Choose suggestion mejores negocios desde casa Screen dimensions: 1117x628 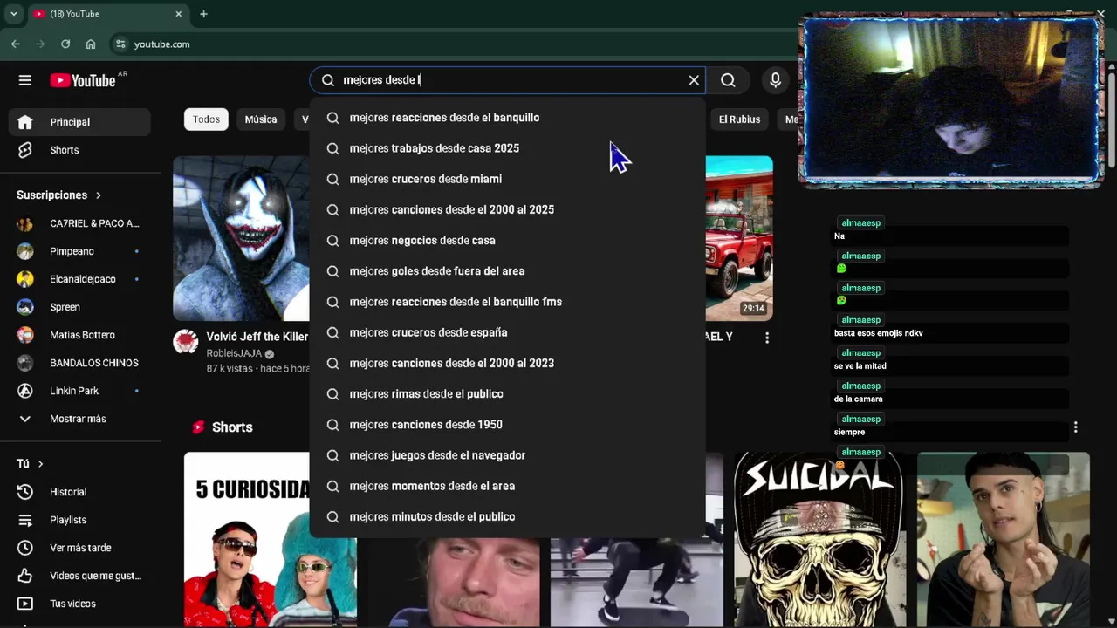click(507, 240)
